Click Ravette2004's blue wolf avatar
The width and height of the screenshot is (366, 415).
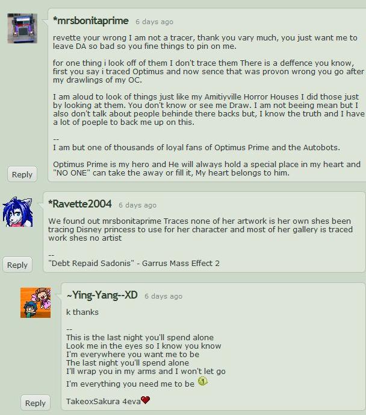click(x=17, y=212)
